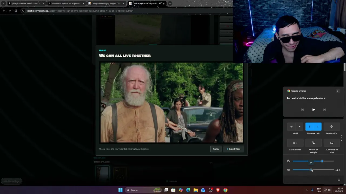Click the 'Encuentra doblar voces peliculas' media title
Screen dimensions: 346x194
(307, 98)
